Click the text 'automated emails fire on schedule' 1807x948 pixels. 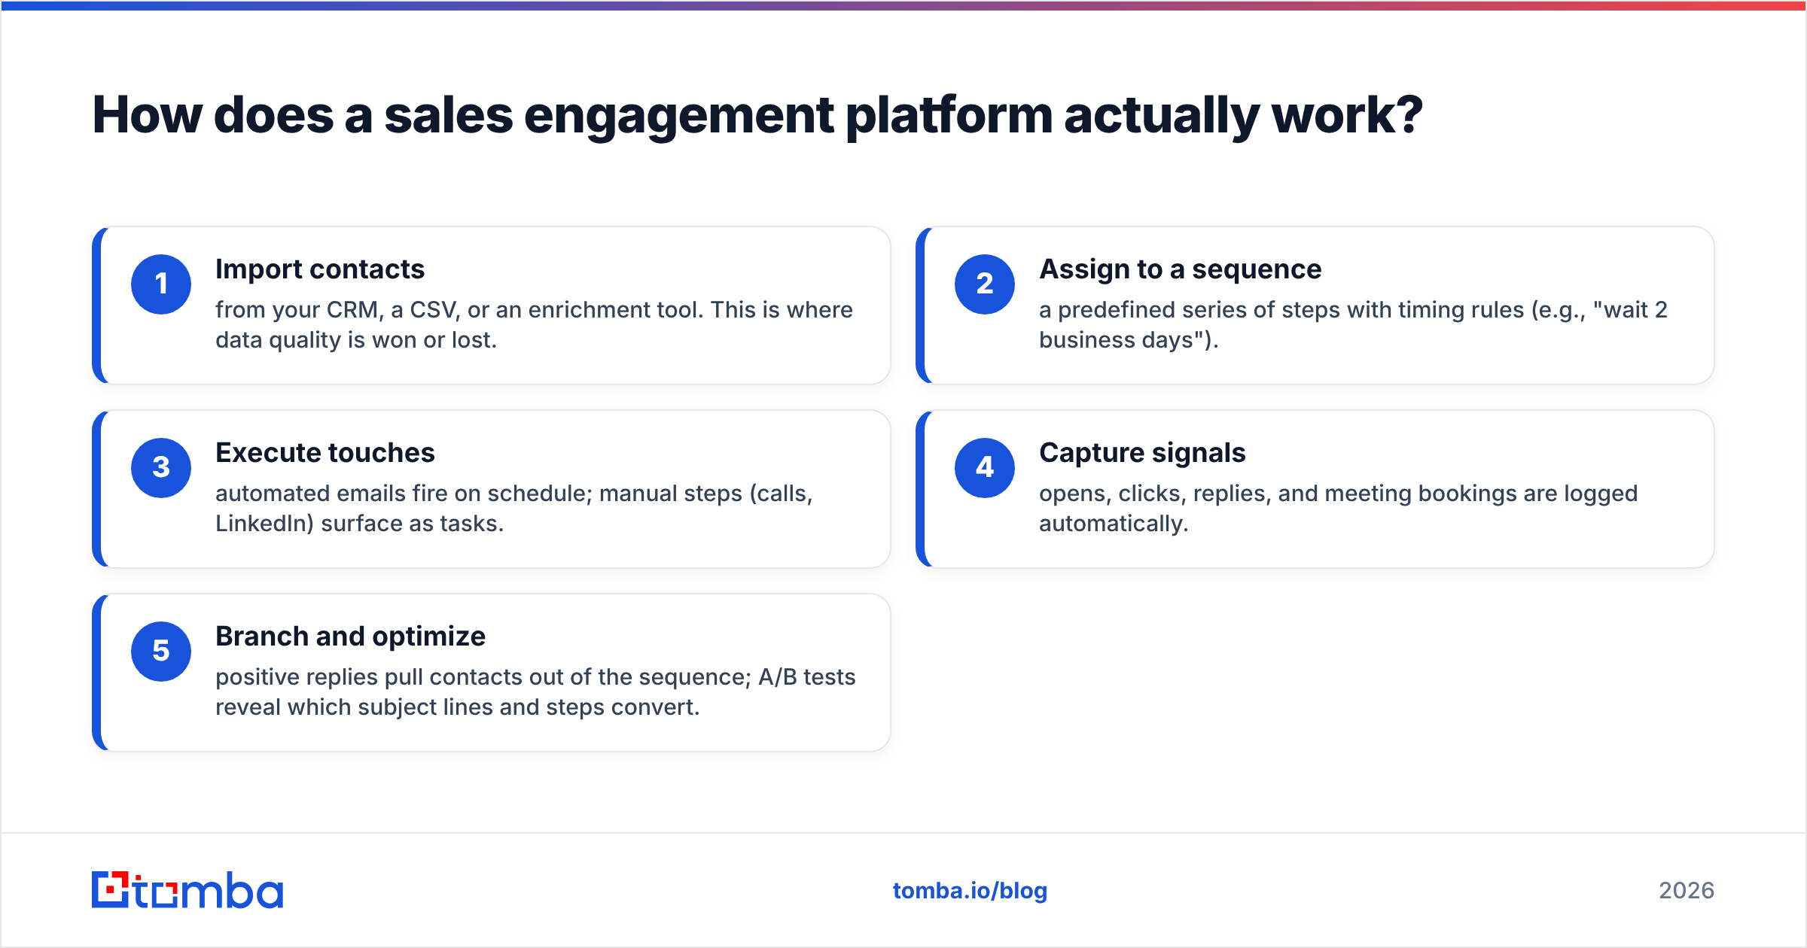click(404, 494)
